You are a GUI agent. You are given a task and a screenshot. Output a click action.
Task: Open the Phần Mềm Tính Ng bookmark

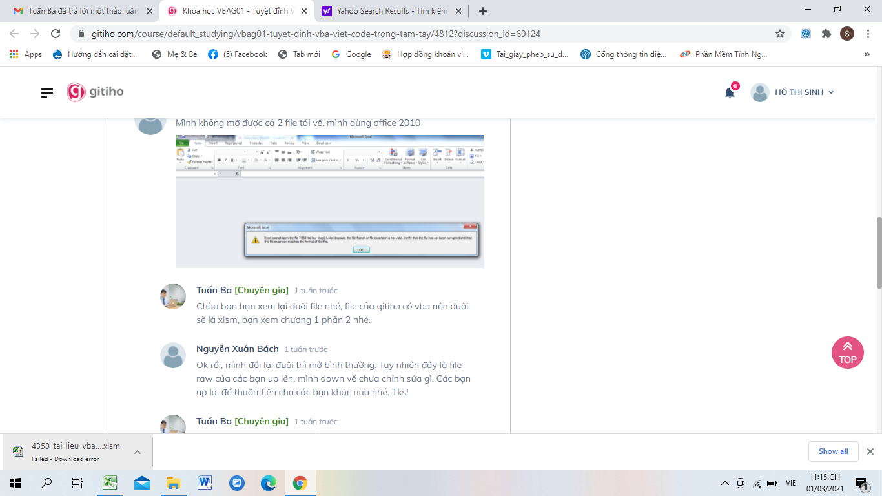724,54
